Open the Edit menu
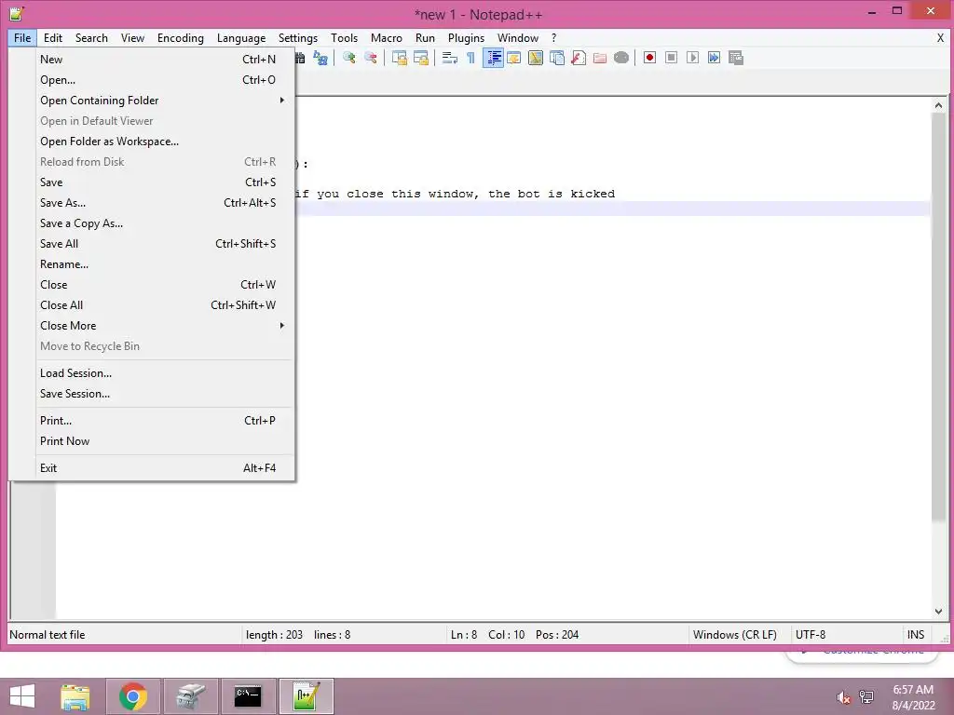Image resolution: width=954 pixels, height=715 pixels. (x=53, y=37)
